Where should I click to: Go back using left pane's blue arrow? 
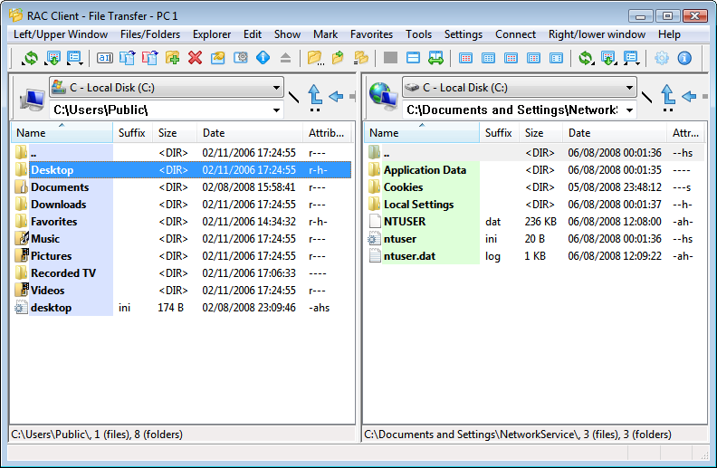tap(336, 97)
